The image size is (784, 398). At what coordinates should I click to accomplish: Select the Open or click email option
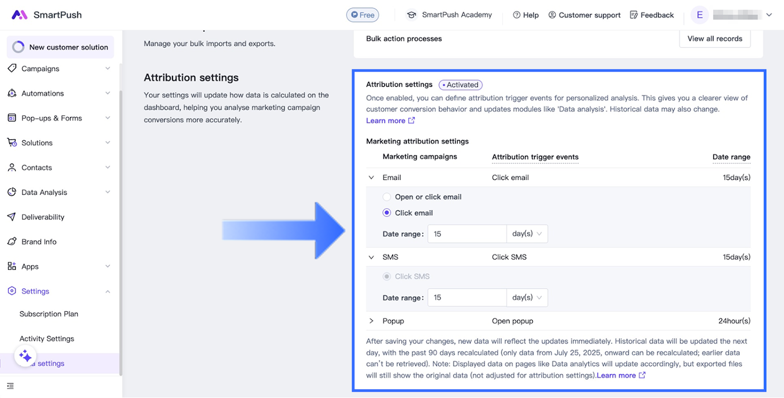387,197
